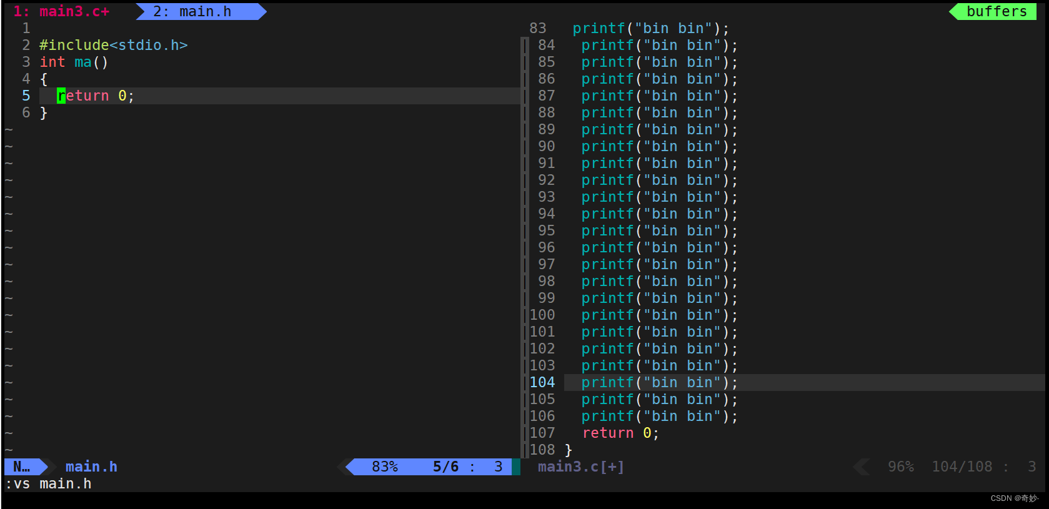Click the ':vs main.h' command line
Screen dimensions: 1049x509
pyautogui.click(x=48, y=483)
